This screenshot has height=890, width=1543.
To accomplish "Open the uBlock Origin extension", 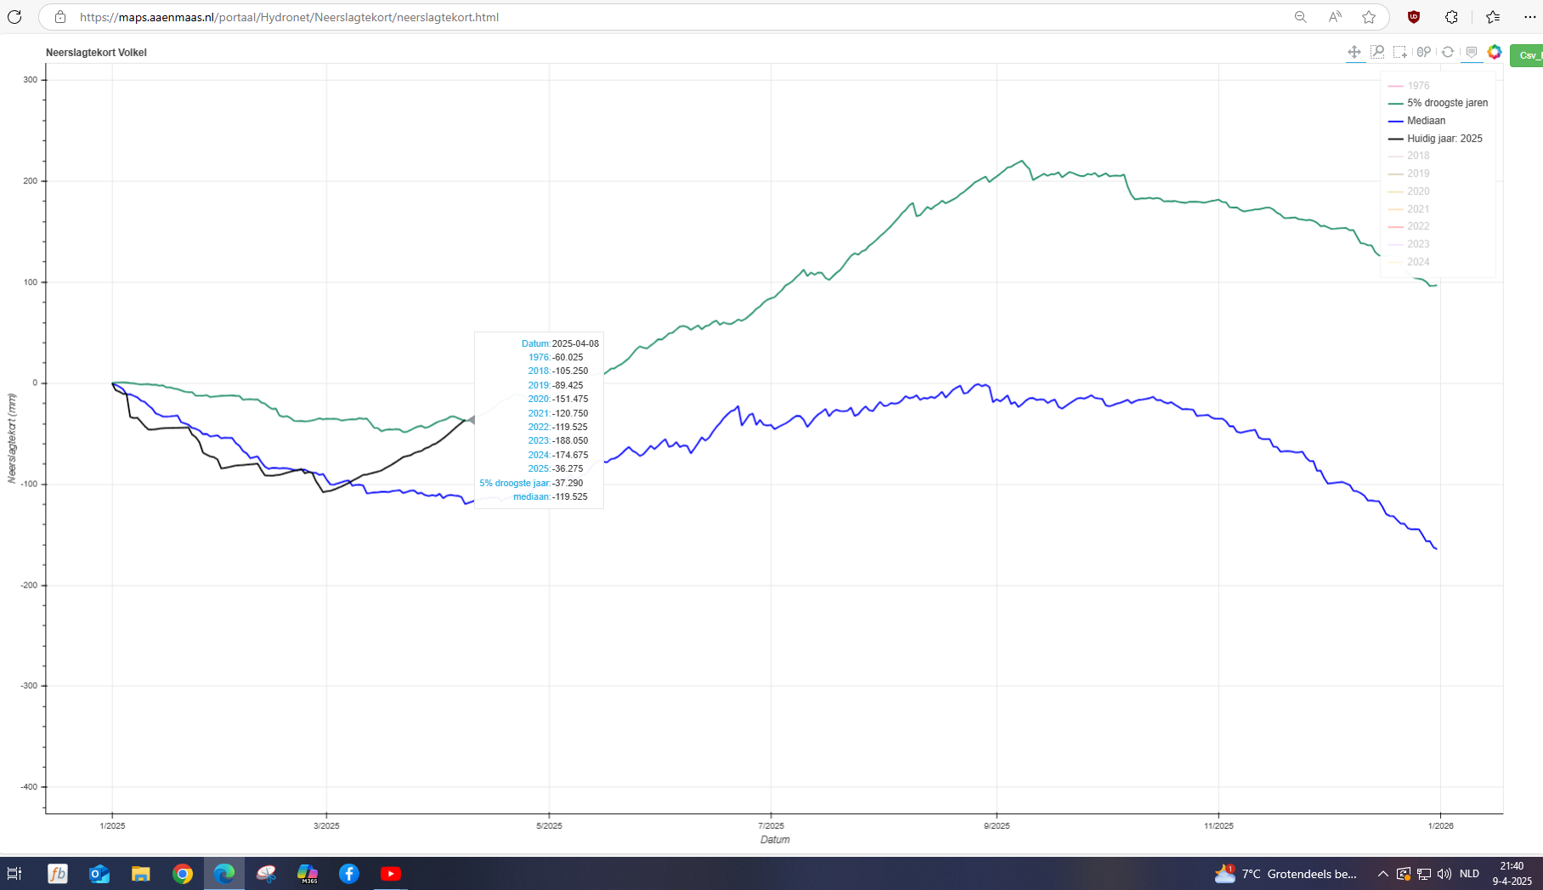I will 1414,17.
